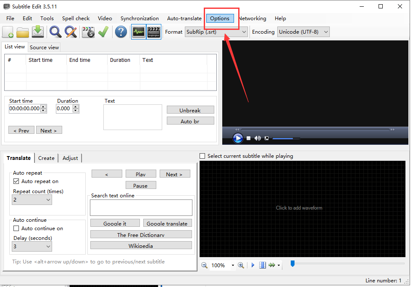Decrease the Duration value
The image size is (413, 287).
tap(76, 111)
